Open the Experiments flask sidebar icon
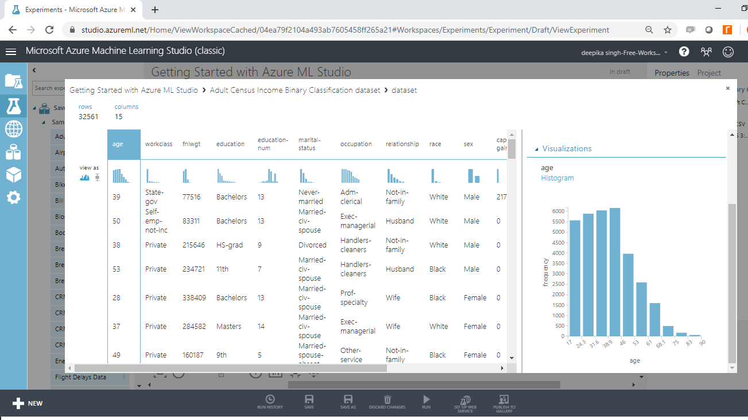 (x=13, y=105)
